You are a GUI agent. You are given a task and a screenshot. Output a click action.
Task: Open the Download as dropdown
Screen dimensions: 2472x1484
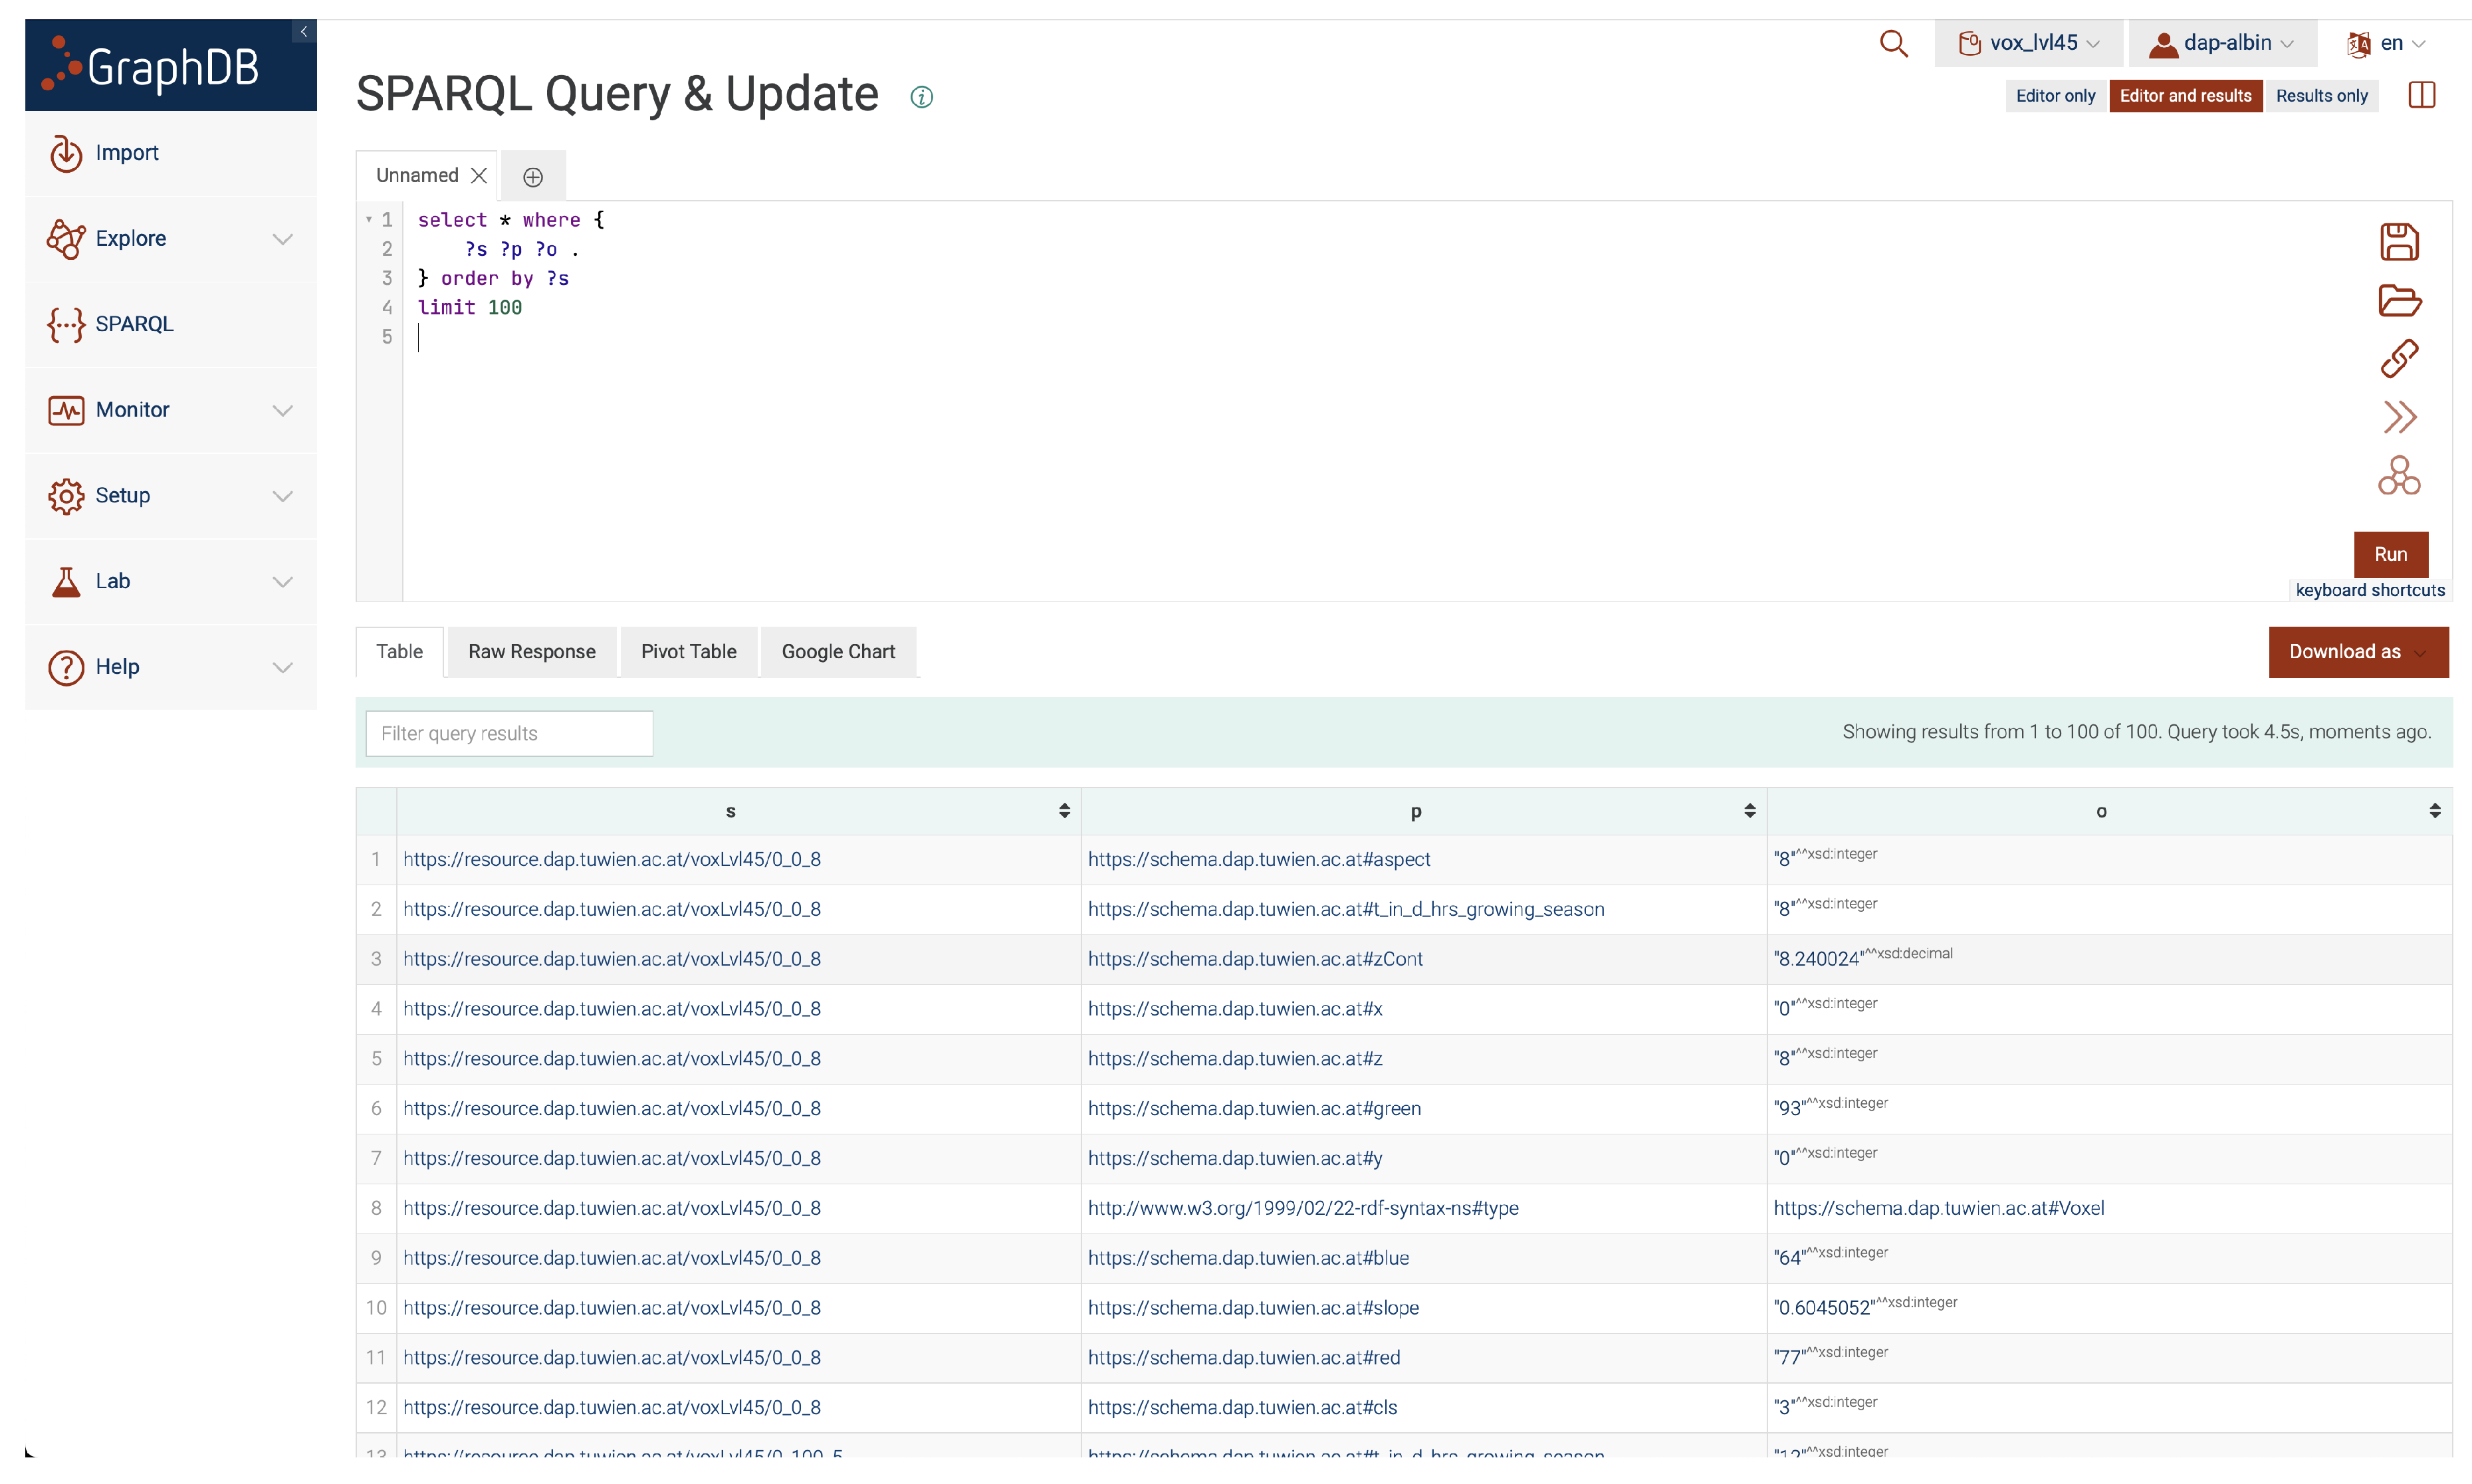tap(2357, 652)
